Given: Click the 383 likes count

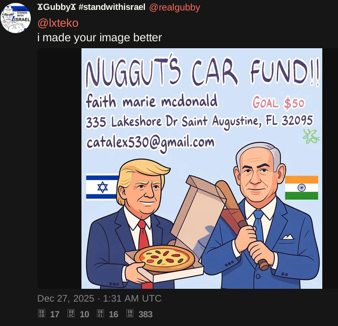Looking at the screenshot, I should pos(145,314).
